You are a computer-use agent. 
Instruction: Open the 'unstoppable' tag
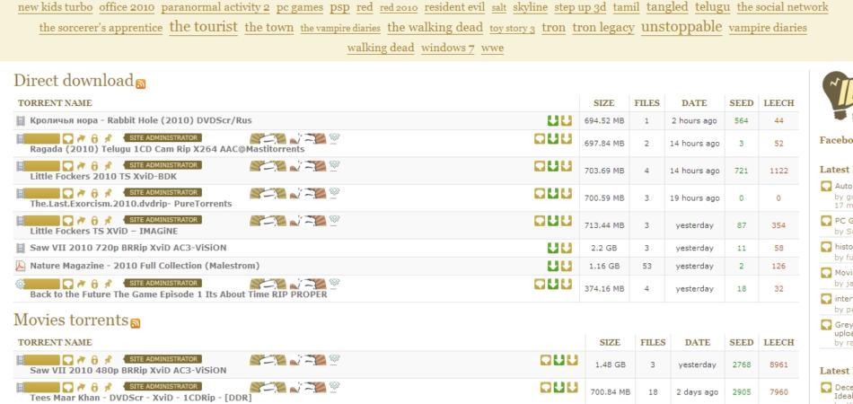(x=682, y=27)
